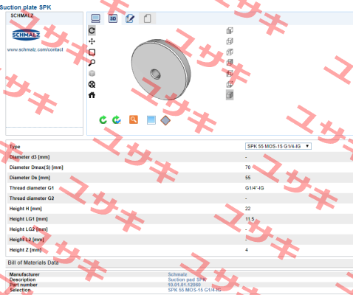Click the Suction plate SPK heading
The width and height of the screenshot is (353, 295).
pos(26,7)
